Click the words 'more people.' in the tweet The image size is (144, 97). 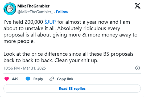19,41
